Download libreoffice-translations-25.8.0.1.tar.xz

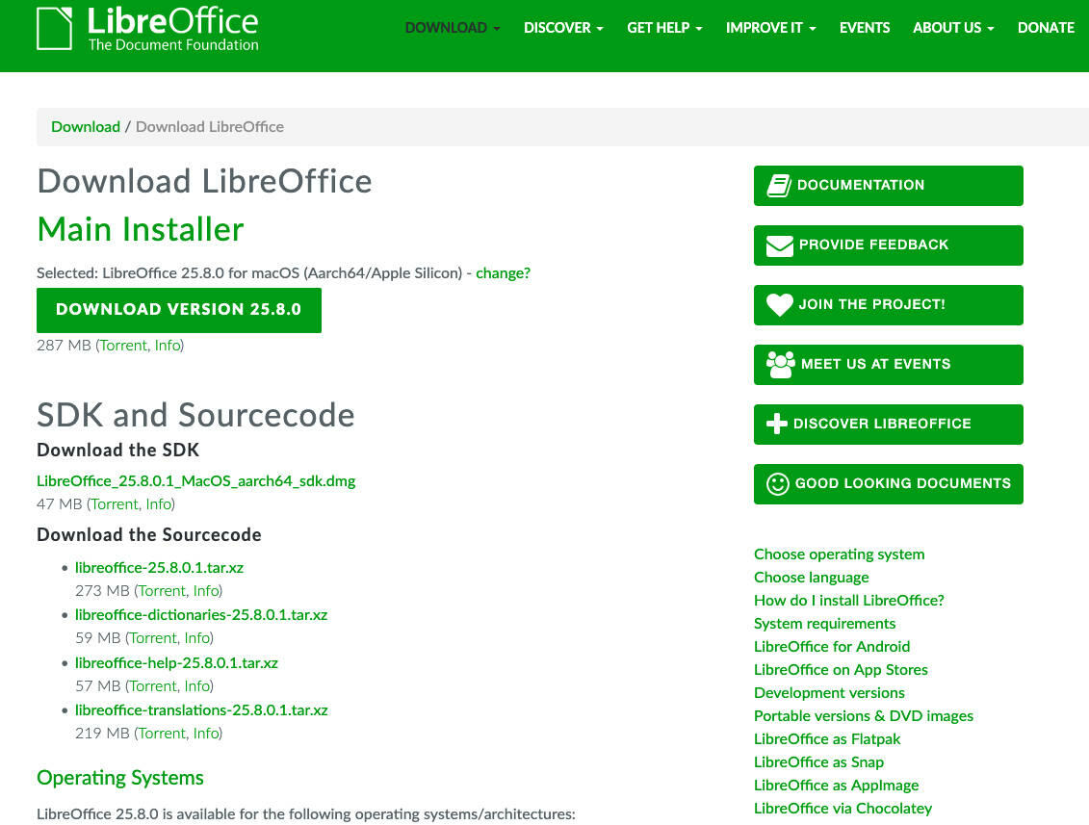201,709
